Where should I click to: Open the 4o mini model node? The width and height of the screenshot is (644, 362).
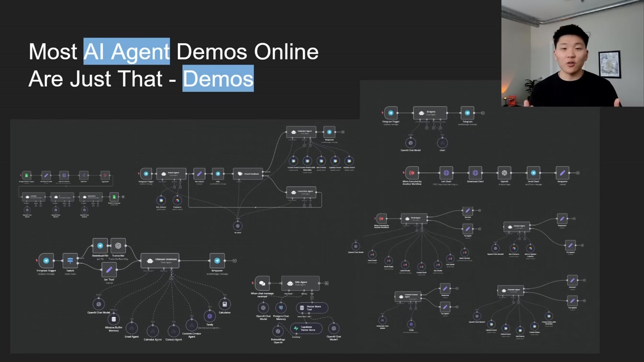(x=238, y=226)
